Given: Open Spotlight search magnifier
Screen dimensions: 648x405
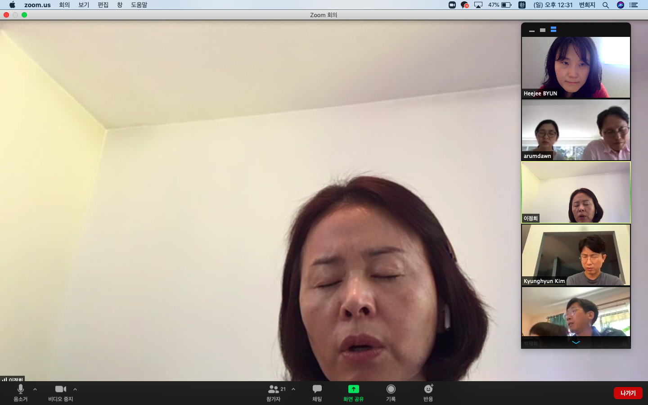Looking at the screenshot, I should (x=606, y=5).
